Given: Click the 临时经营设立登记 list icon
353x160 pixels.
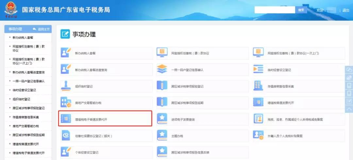Looking at the screenshot, I should click(258, 69).
